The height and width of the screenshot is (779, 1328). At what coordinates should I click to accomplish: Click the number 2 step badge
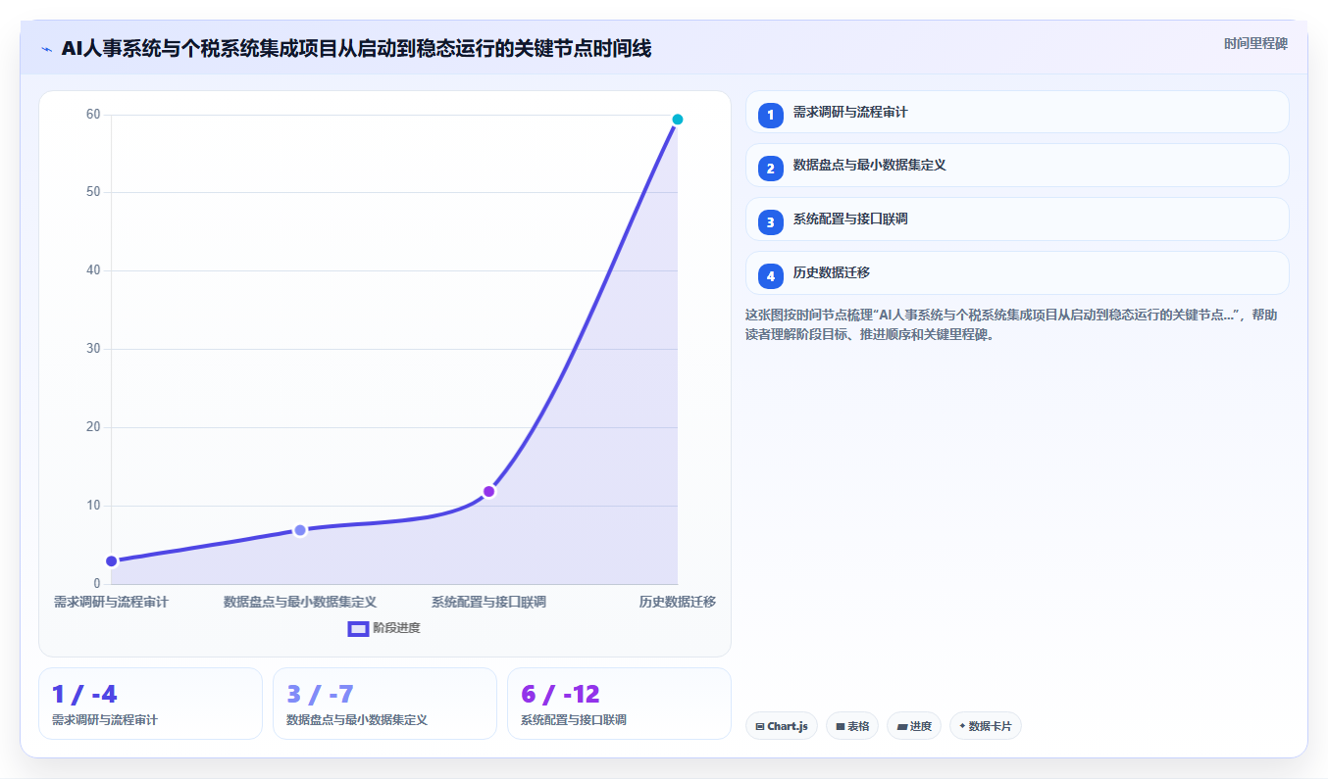click(x=770, y=168)
